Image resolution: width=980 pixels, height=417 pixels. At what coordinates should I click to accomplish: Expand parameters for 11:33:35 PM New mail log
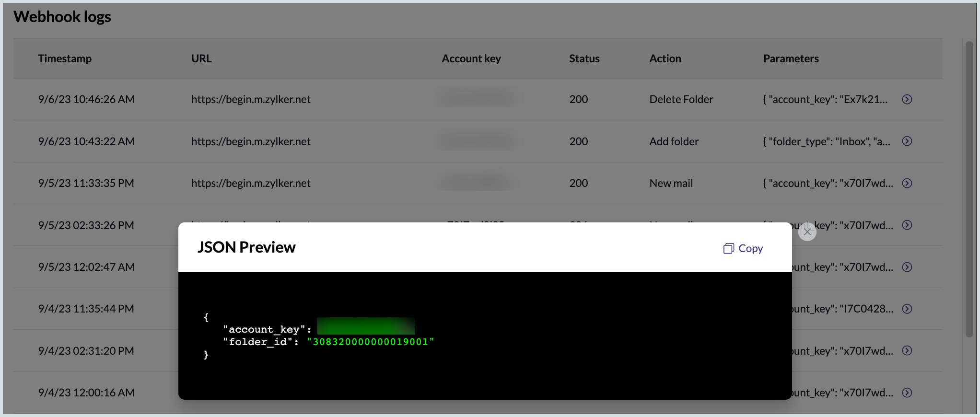[907, 183]
